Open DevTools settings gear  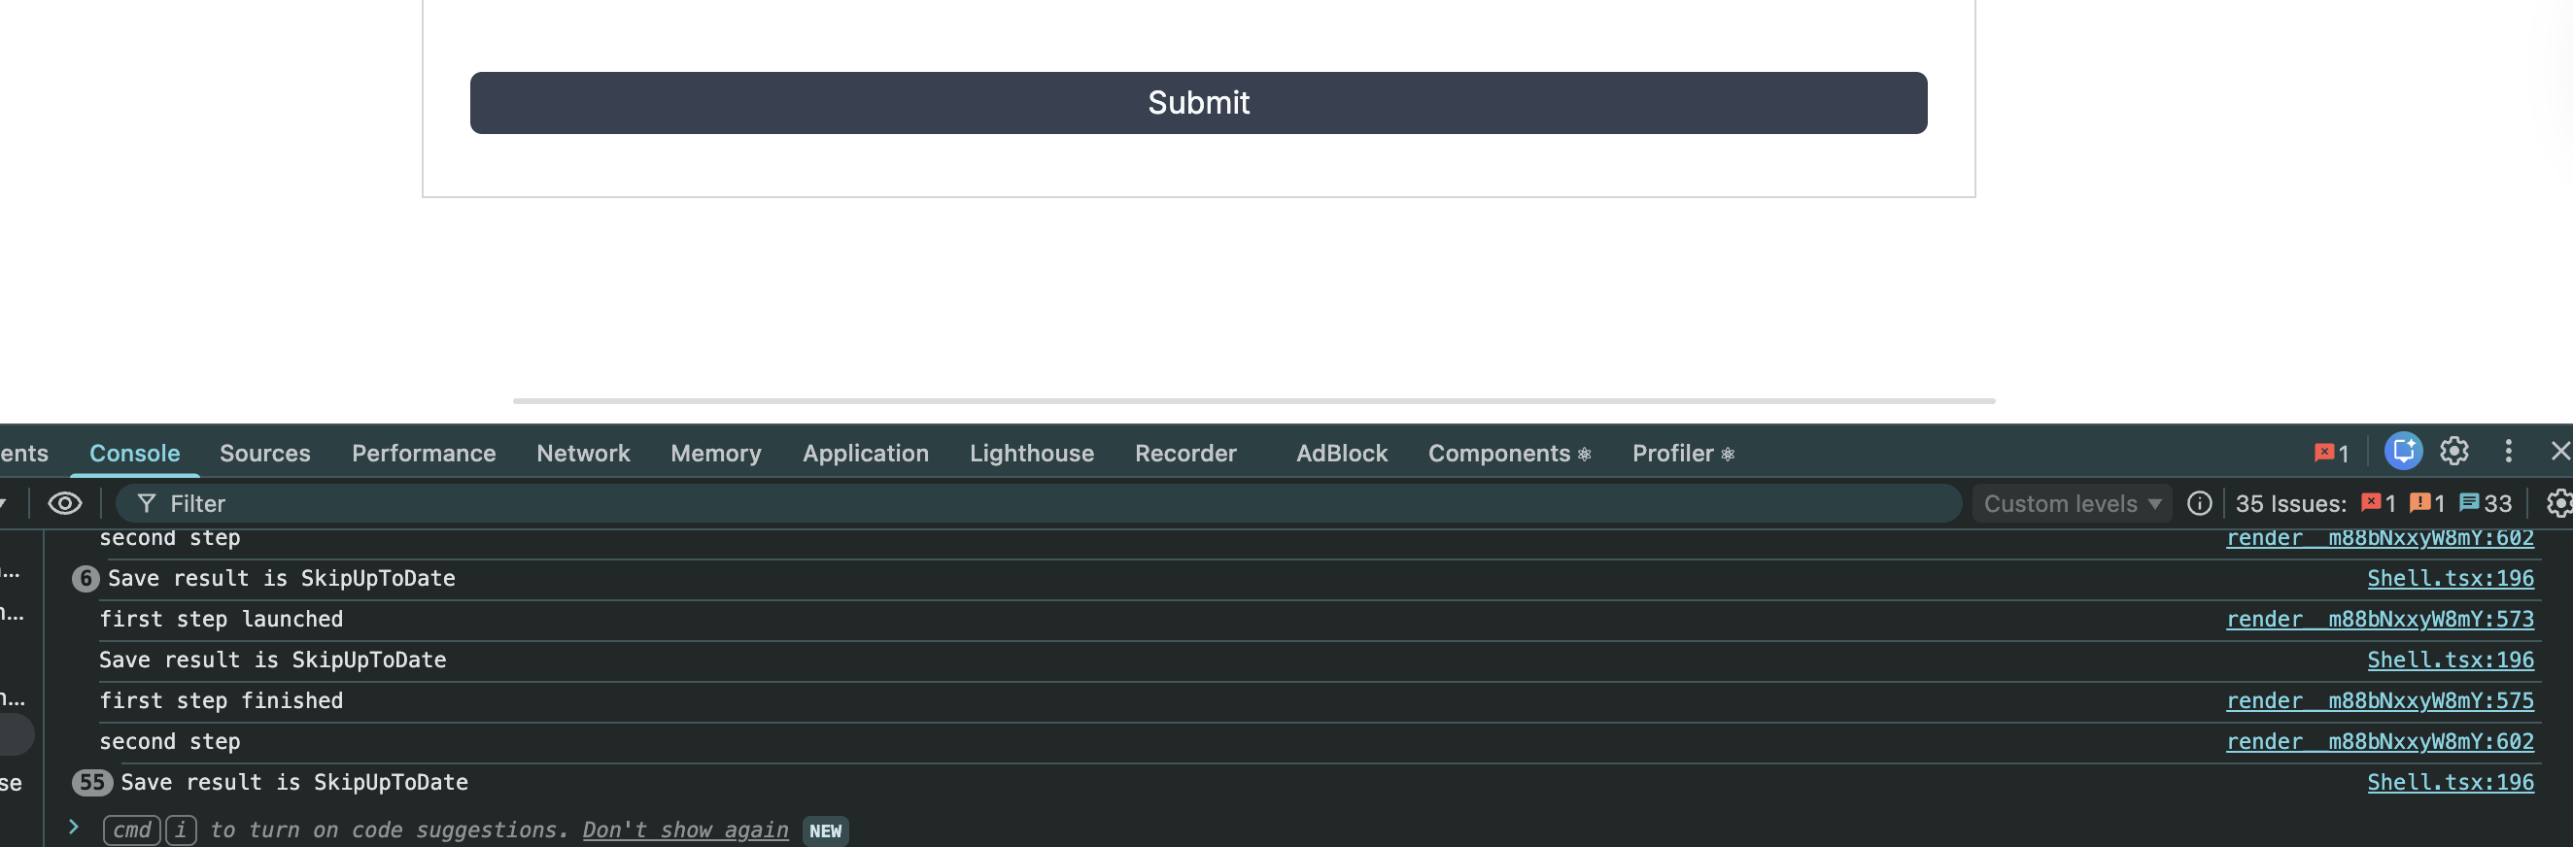pos(2453,452)
